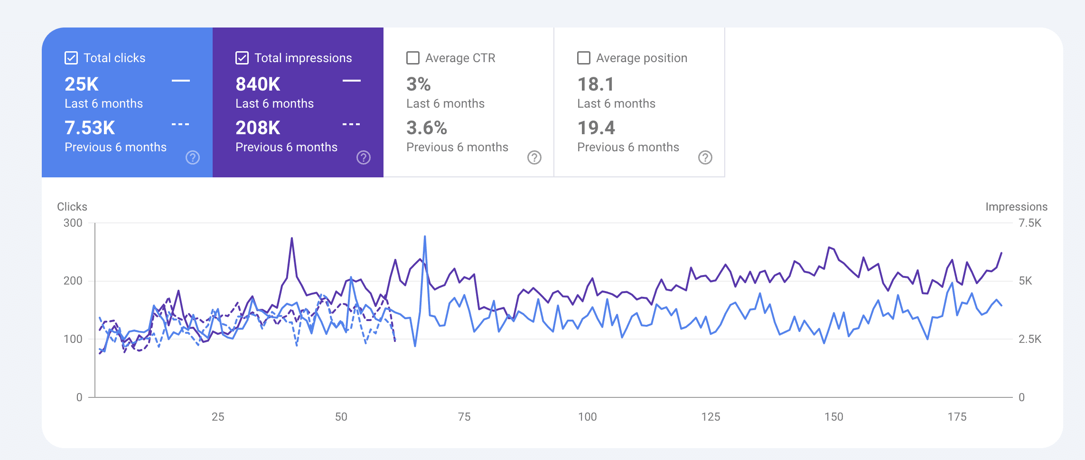The height and width of the screenshot is (460, 1085).
Task: Click the 200 label on Clicks axis
Action: click(73, 281)
